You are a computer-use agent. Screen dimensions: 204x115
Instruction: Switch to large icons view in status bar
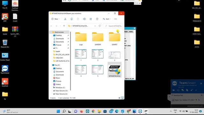pyautogui.click(x=122, y=98)
